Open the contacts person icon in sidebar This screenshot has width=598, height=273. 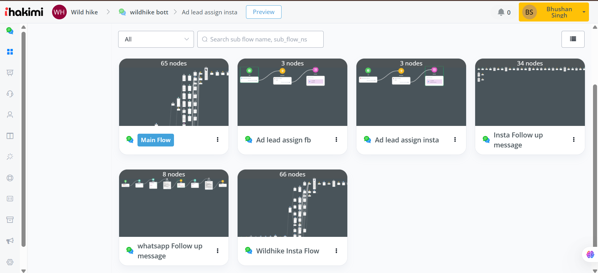pos(10,115)
